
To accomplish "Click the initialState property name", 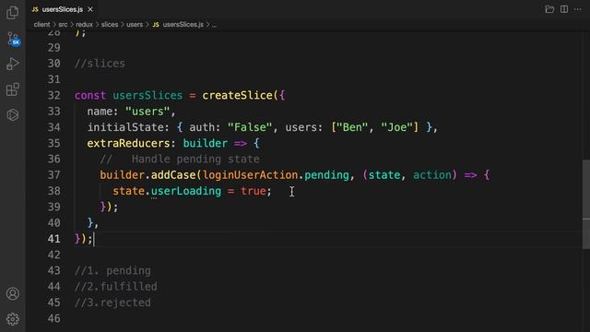I will pyautogui.click(x=125, y=127).
